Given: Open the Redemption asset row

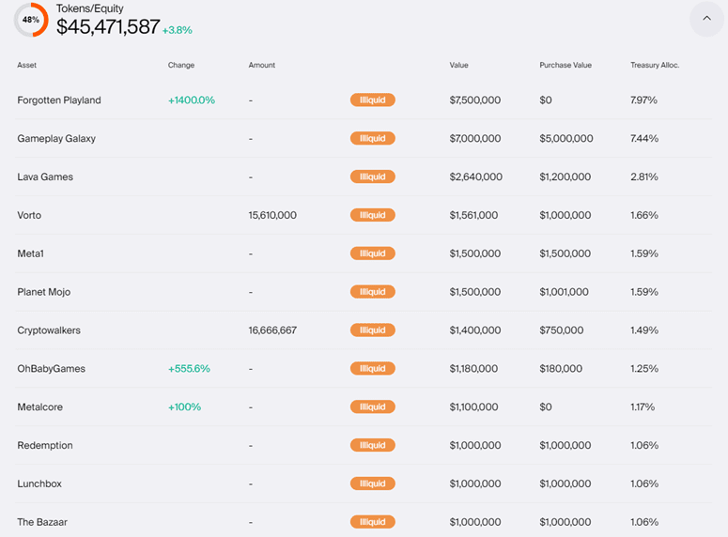Looking at the screenshot, I should [x=45, y=446].
